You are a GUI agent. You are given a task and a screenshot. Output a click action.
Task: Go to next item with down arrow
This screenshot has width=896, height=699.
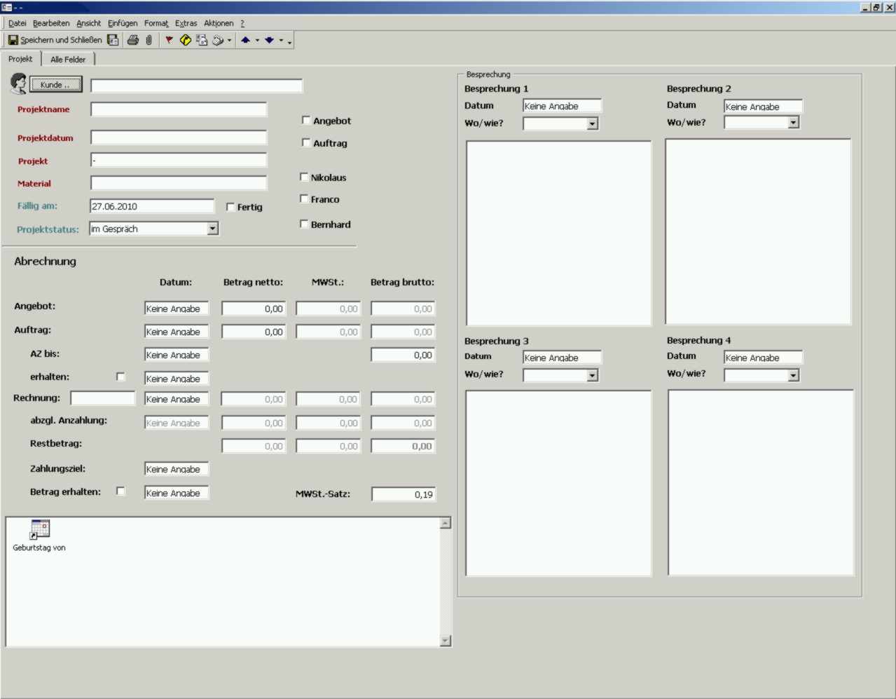[269, 41]
